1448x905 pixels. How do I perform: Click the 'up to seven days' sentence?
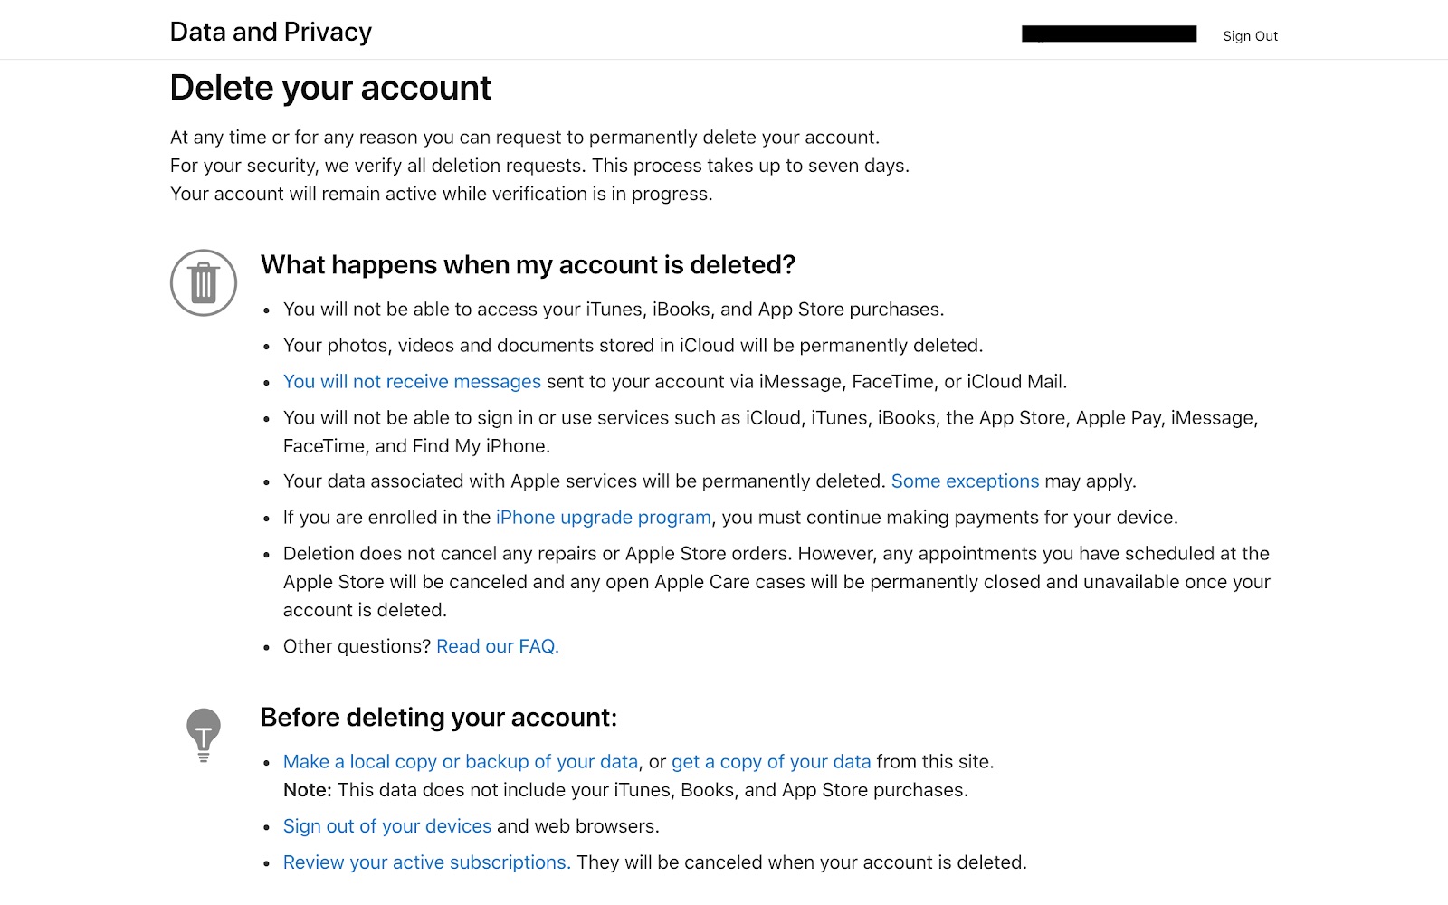pos(539,166)
